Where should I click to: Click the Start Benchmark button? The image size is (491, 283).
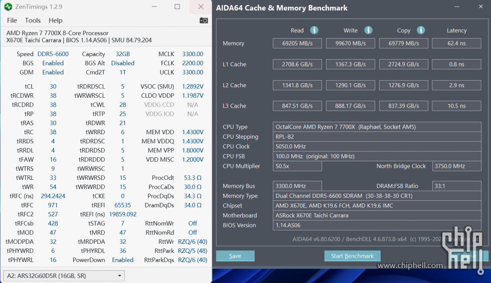(352, 256)
